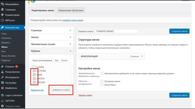Open Темы submenu item
195x109 pixels.
4,34
